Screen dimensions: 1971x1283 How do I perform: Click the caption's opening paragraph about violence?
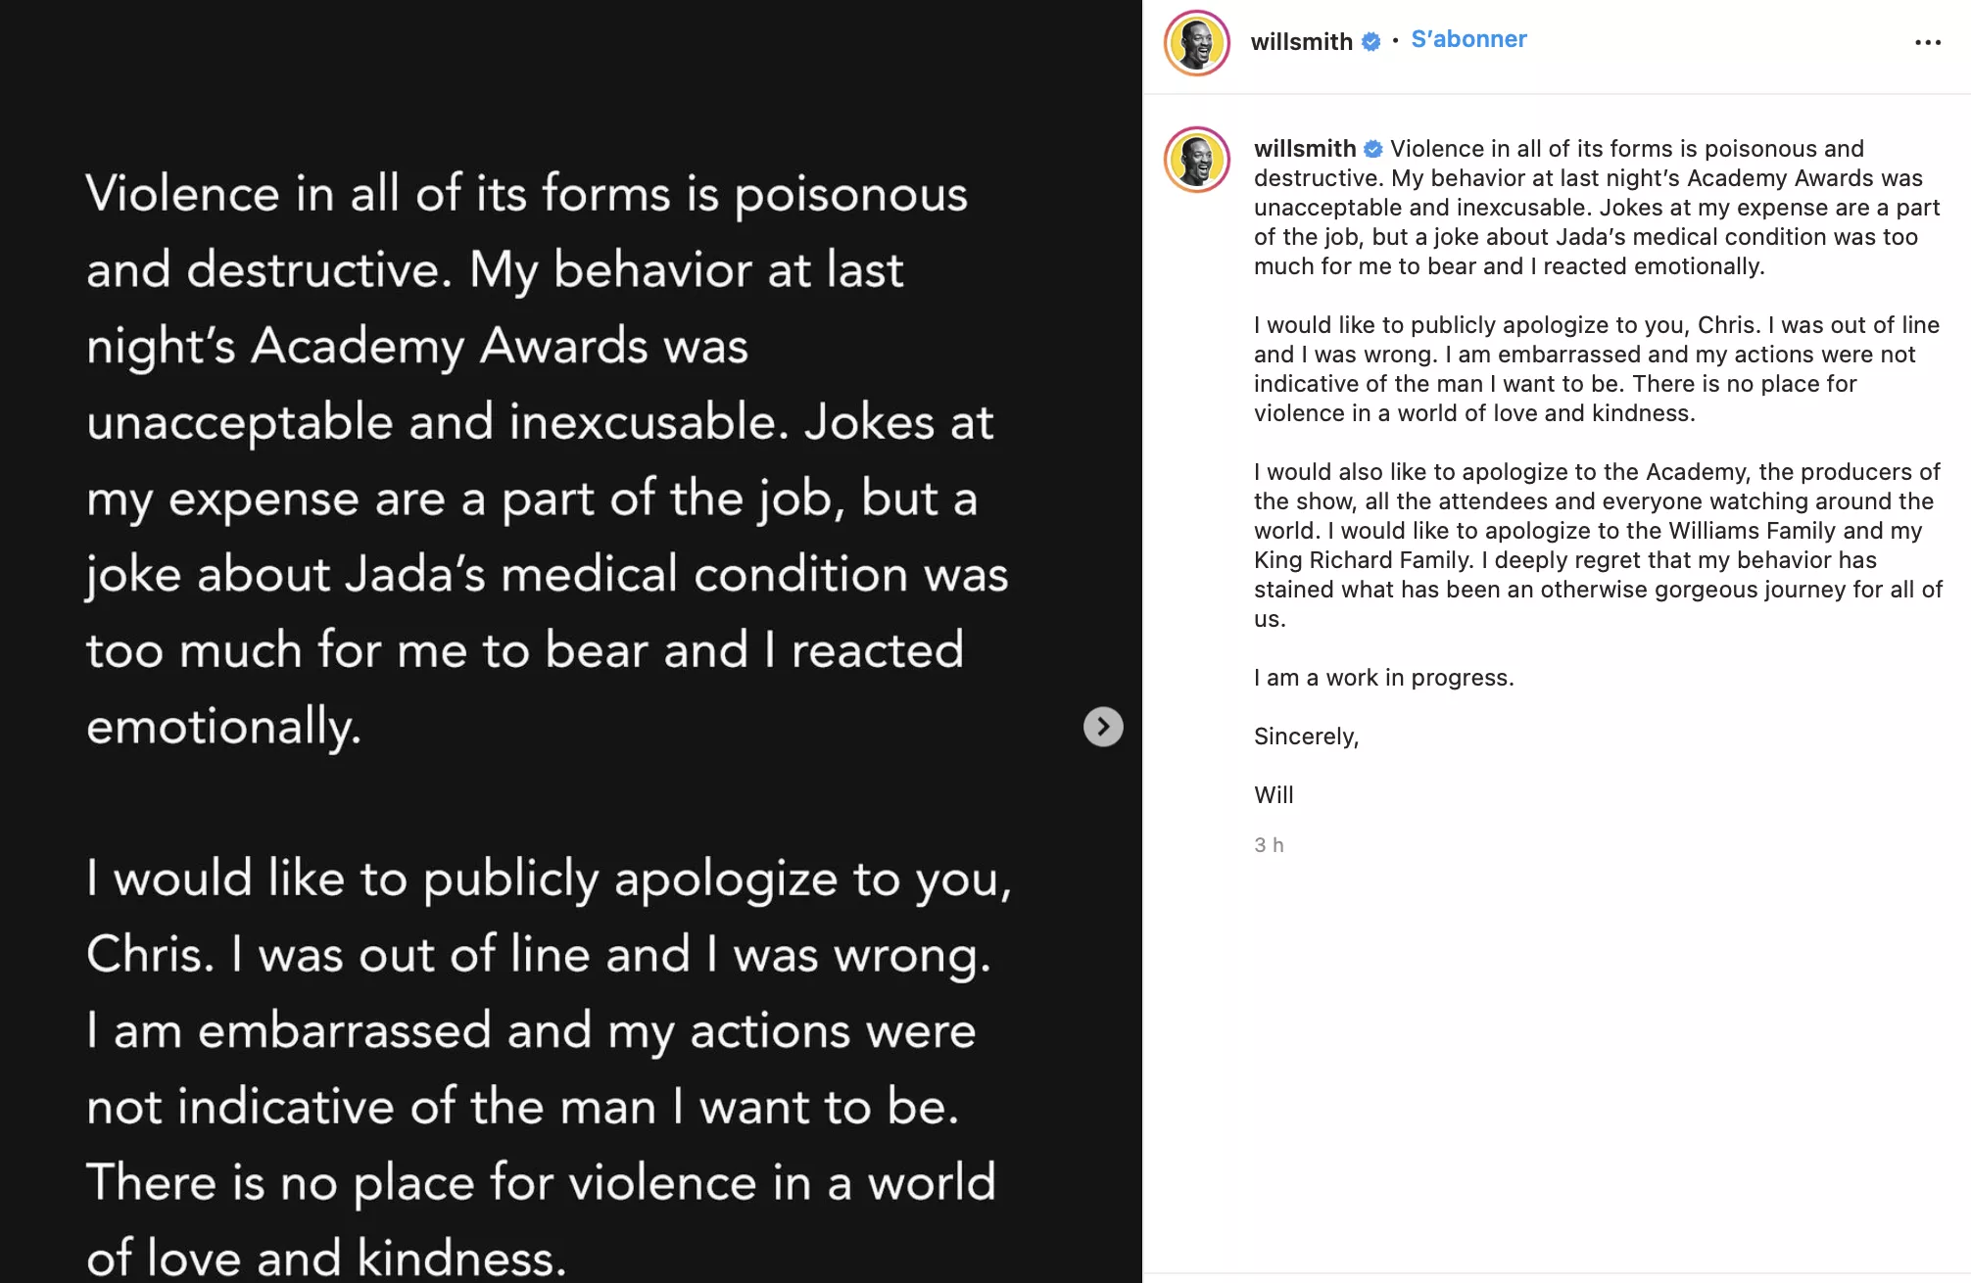1597,208
